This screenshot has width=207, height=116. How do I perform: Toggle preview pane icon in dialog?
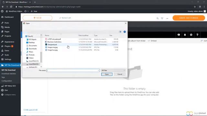pos(120,32)
